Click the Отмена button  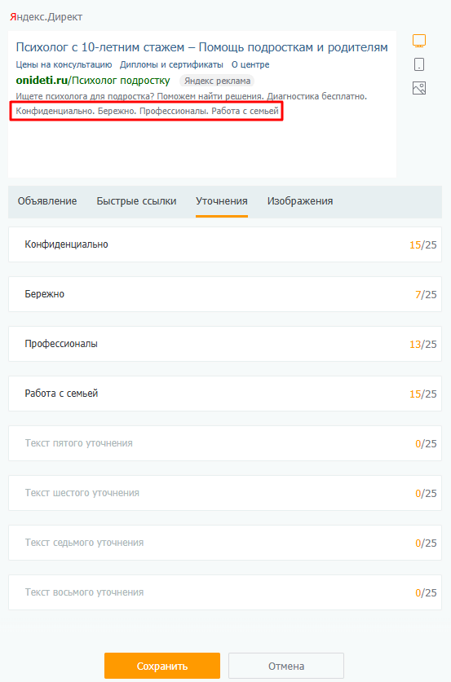(x=286, y=666)
